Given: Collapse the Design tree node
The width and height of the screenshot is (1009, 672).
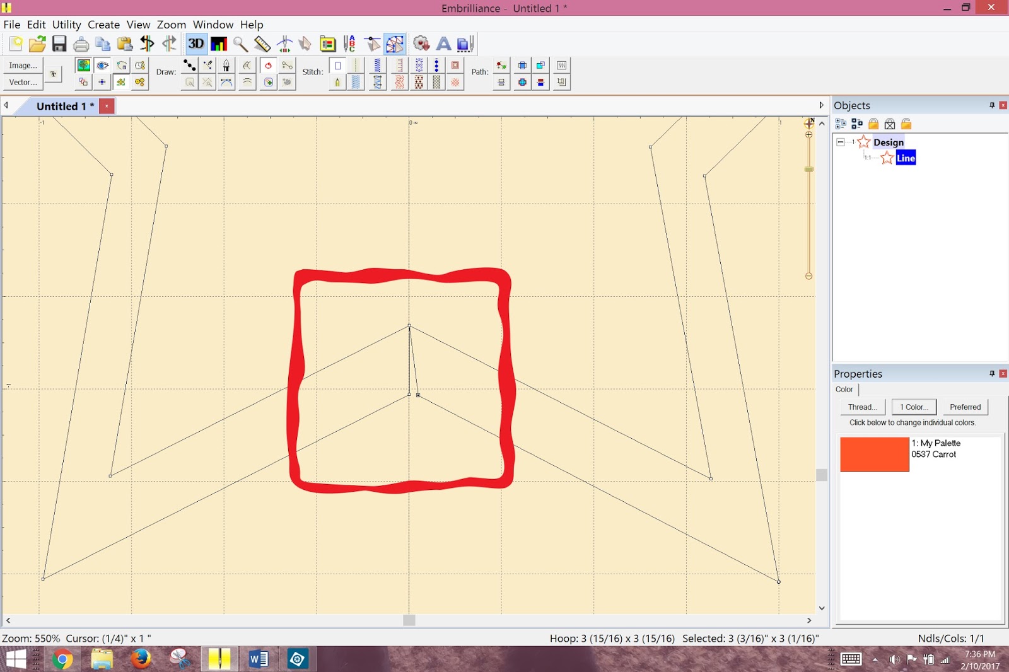Looking at the screenshot, I should click(840, 142).
